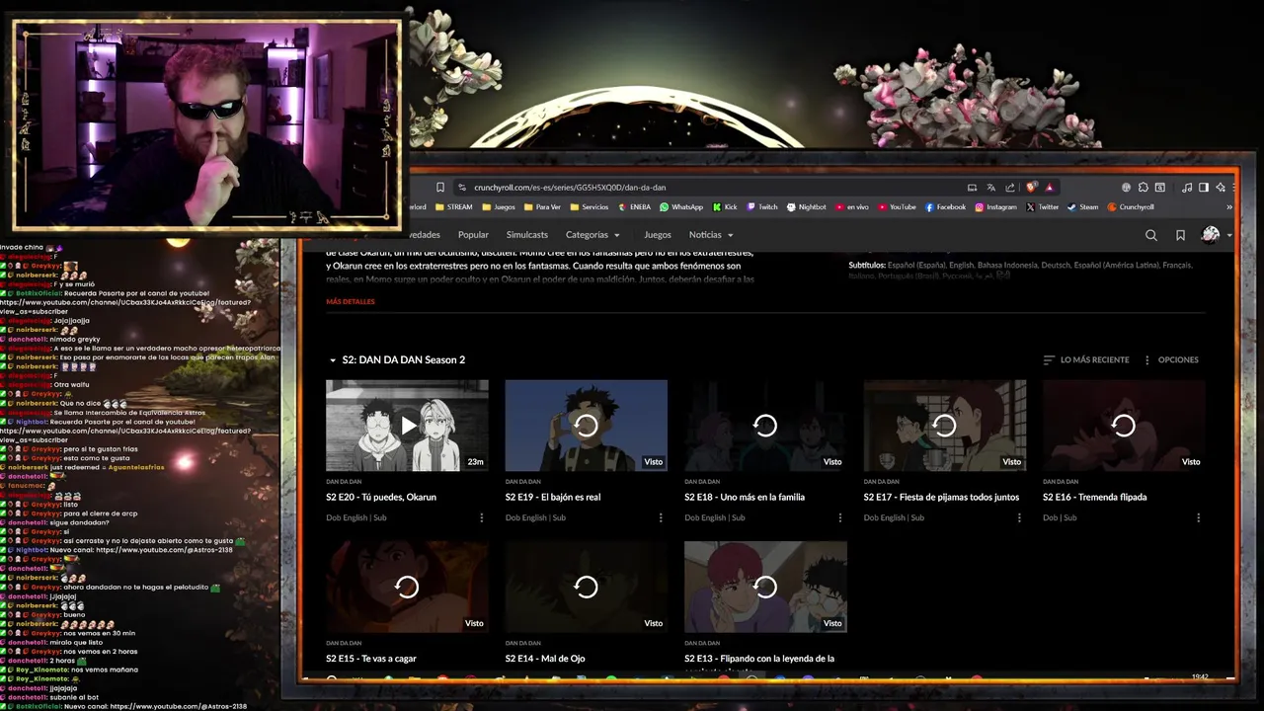Play the S2 E20 episode thumbnail
This screenshot has height=711, width=1264.
[x=407, y=426]
